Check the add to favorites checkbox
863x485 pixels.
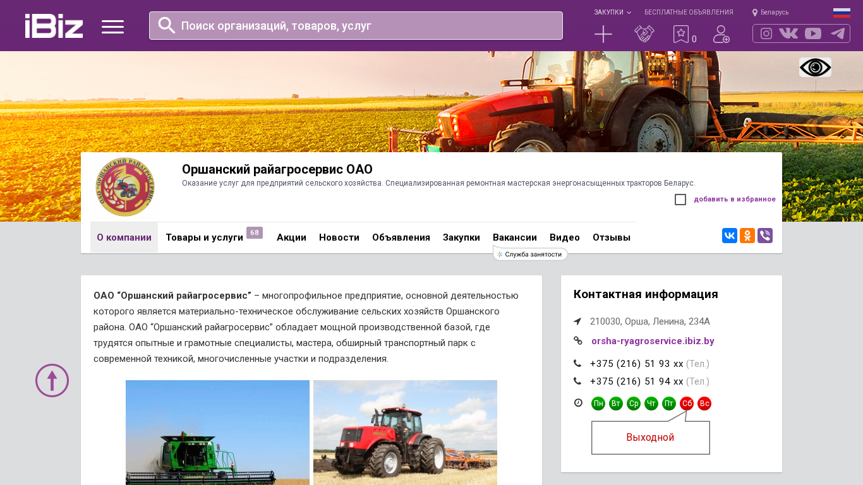click(x=680, y=200)
